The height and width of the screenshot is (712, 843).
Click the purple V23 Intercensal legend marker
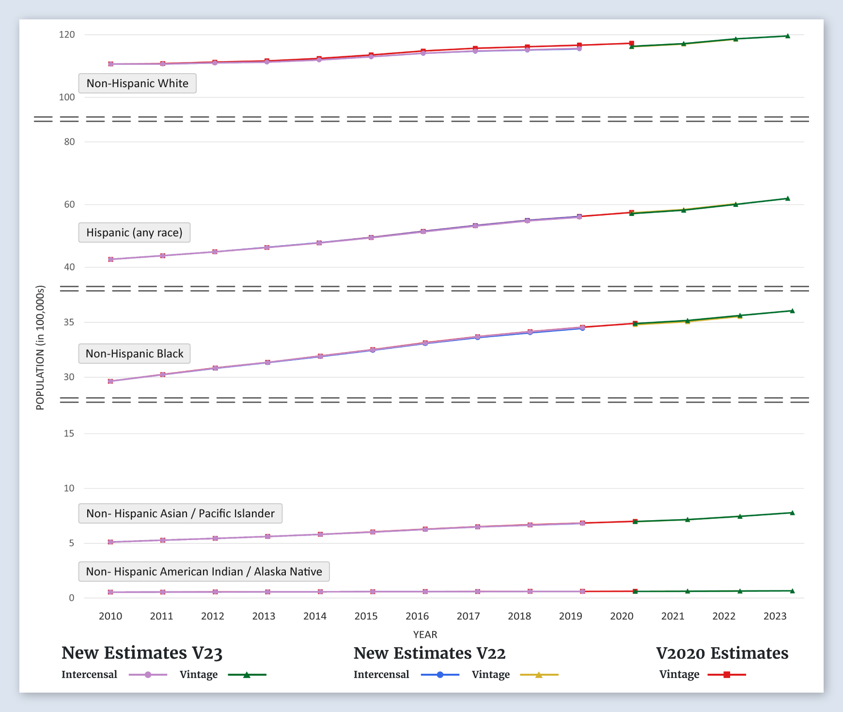[148, 675]
